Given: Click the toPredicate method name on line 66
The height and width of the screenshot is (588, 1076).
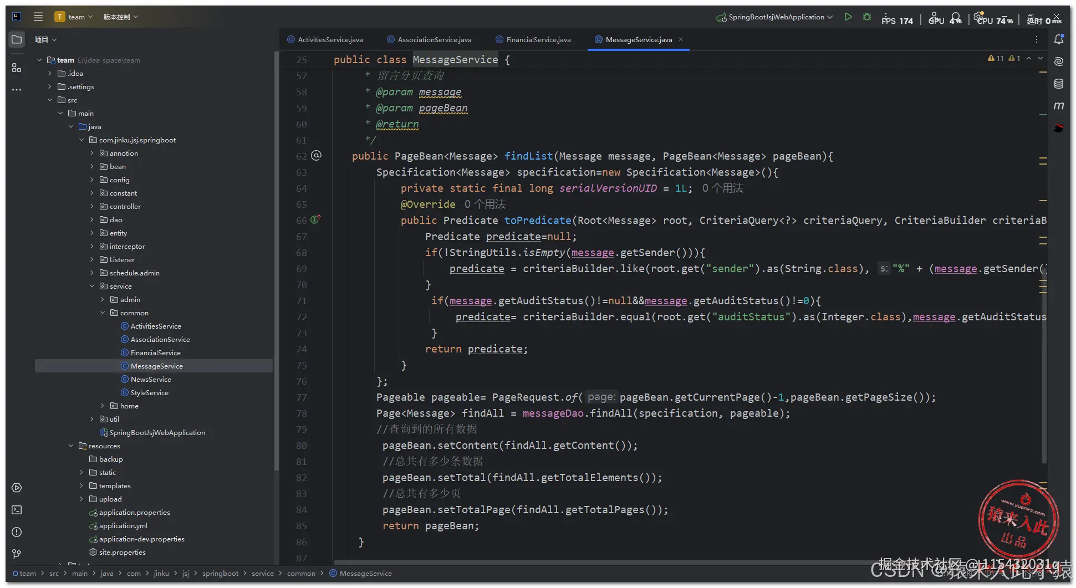Looking at the screenshot, I should 537,220.
